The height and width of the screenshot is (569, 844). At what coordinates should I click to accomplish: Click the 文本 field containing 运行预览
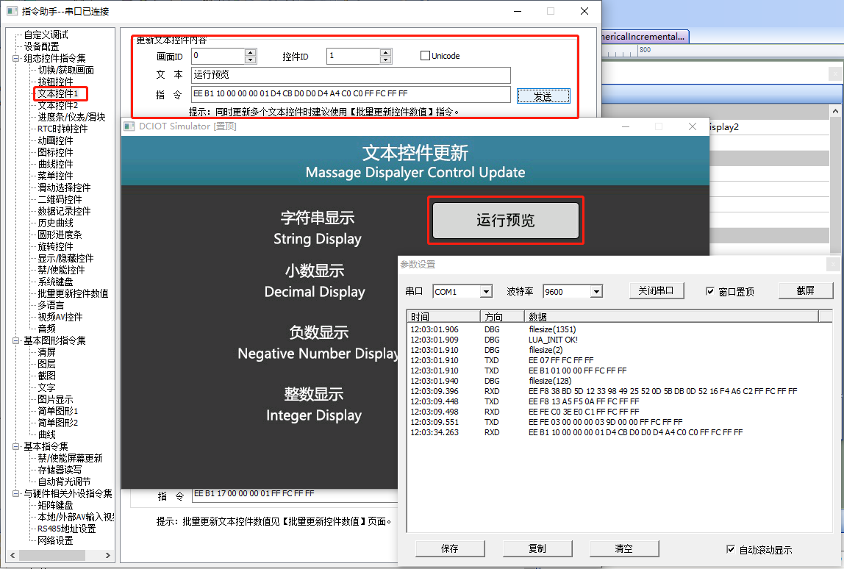click(351, 75)
